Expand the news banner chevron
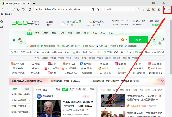Image resolution: width=172 pixels, height=117 pixels. [x=162, y=81]
